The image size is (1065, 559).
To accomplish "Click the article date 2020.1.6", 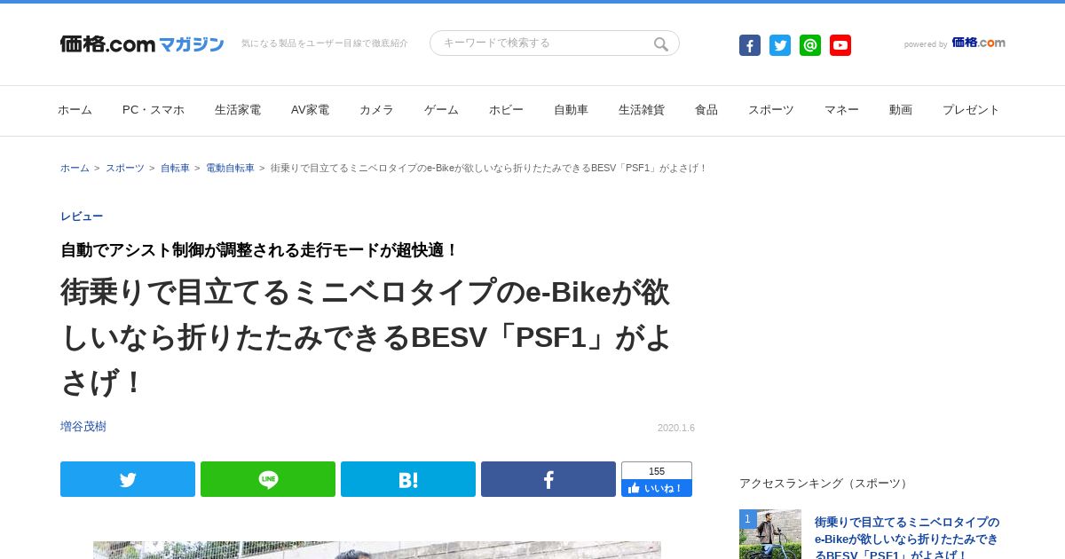I will [x=676, y=428].
